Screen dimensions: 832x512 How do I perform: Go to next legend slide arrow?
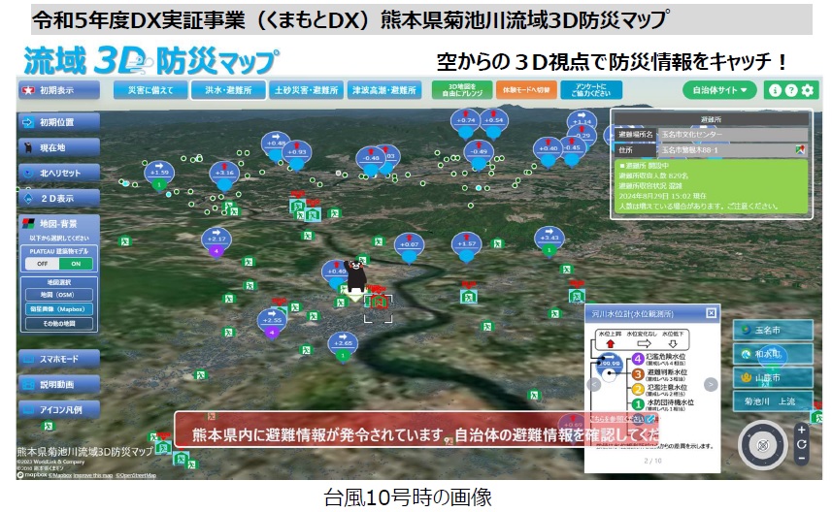click(712, 384)
